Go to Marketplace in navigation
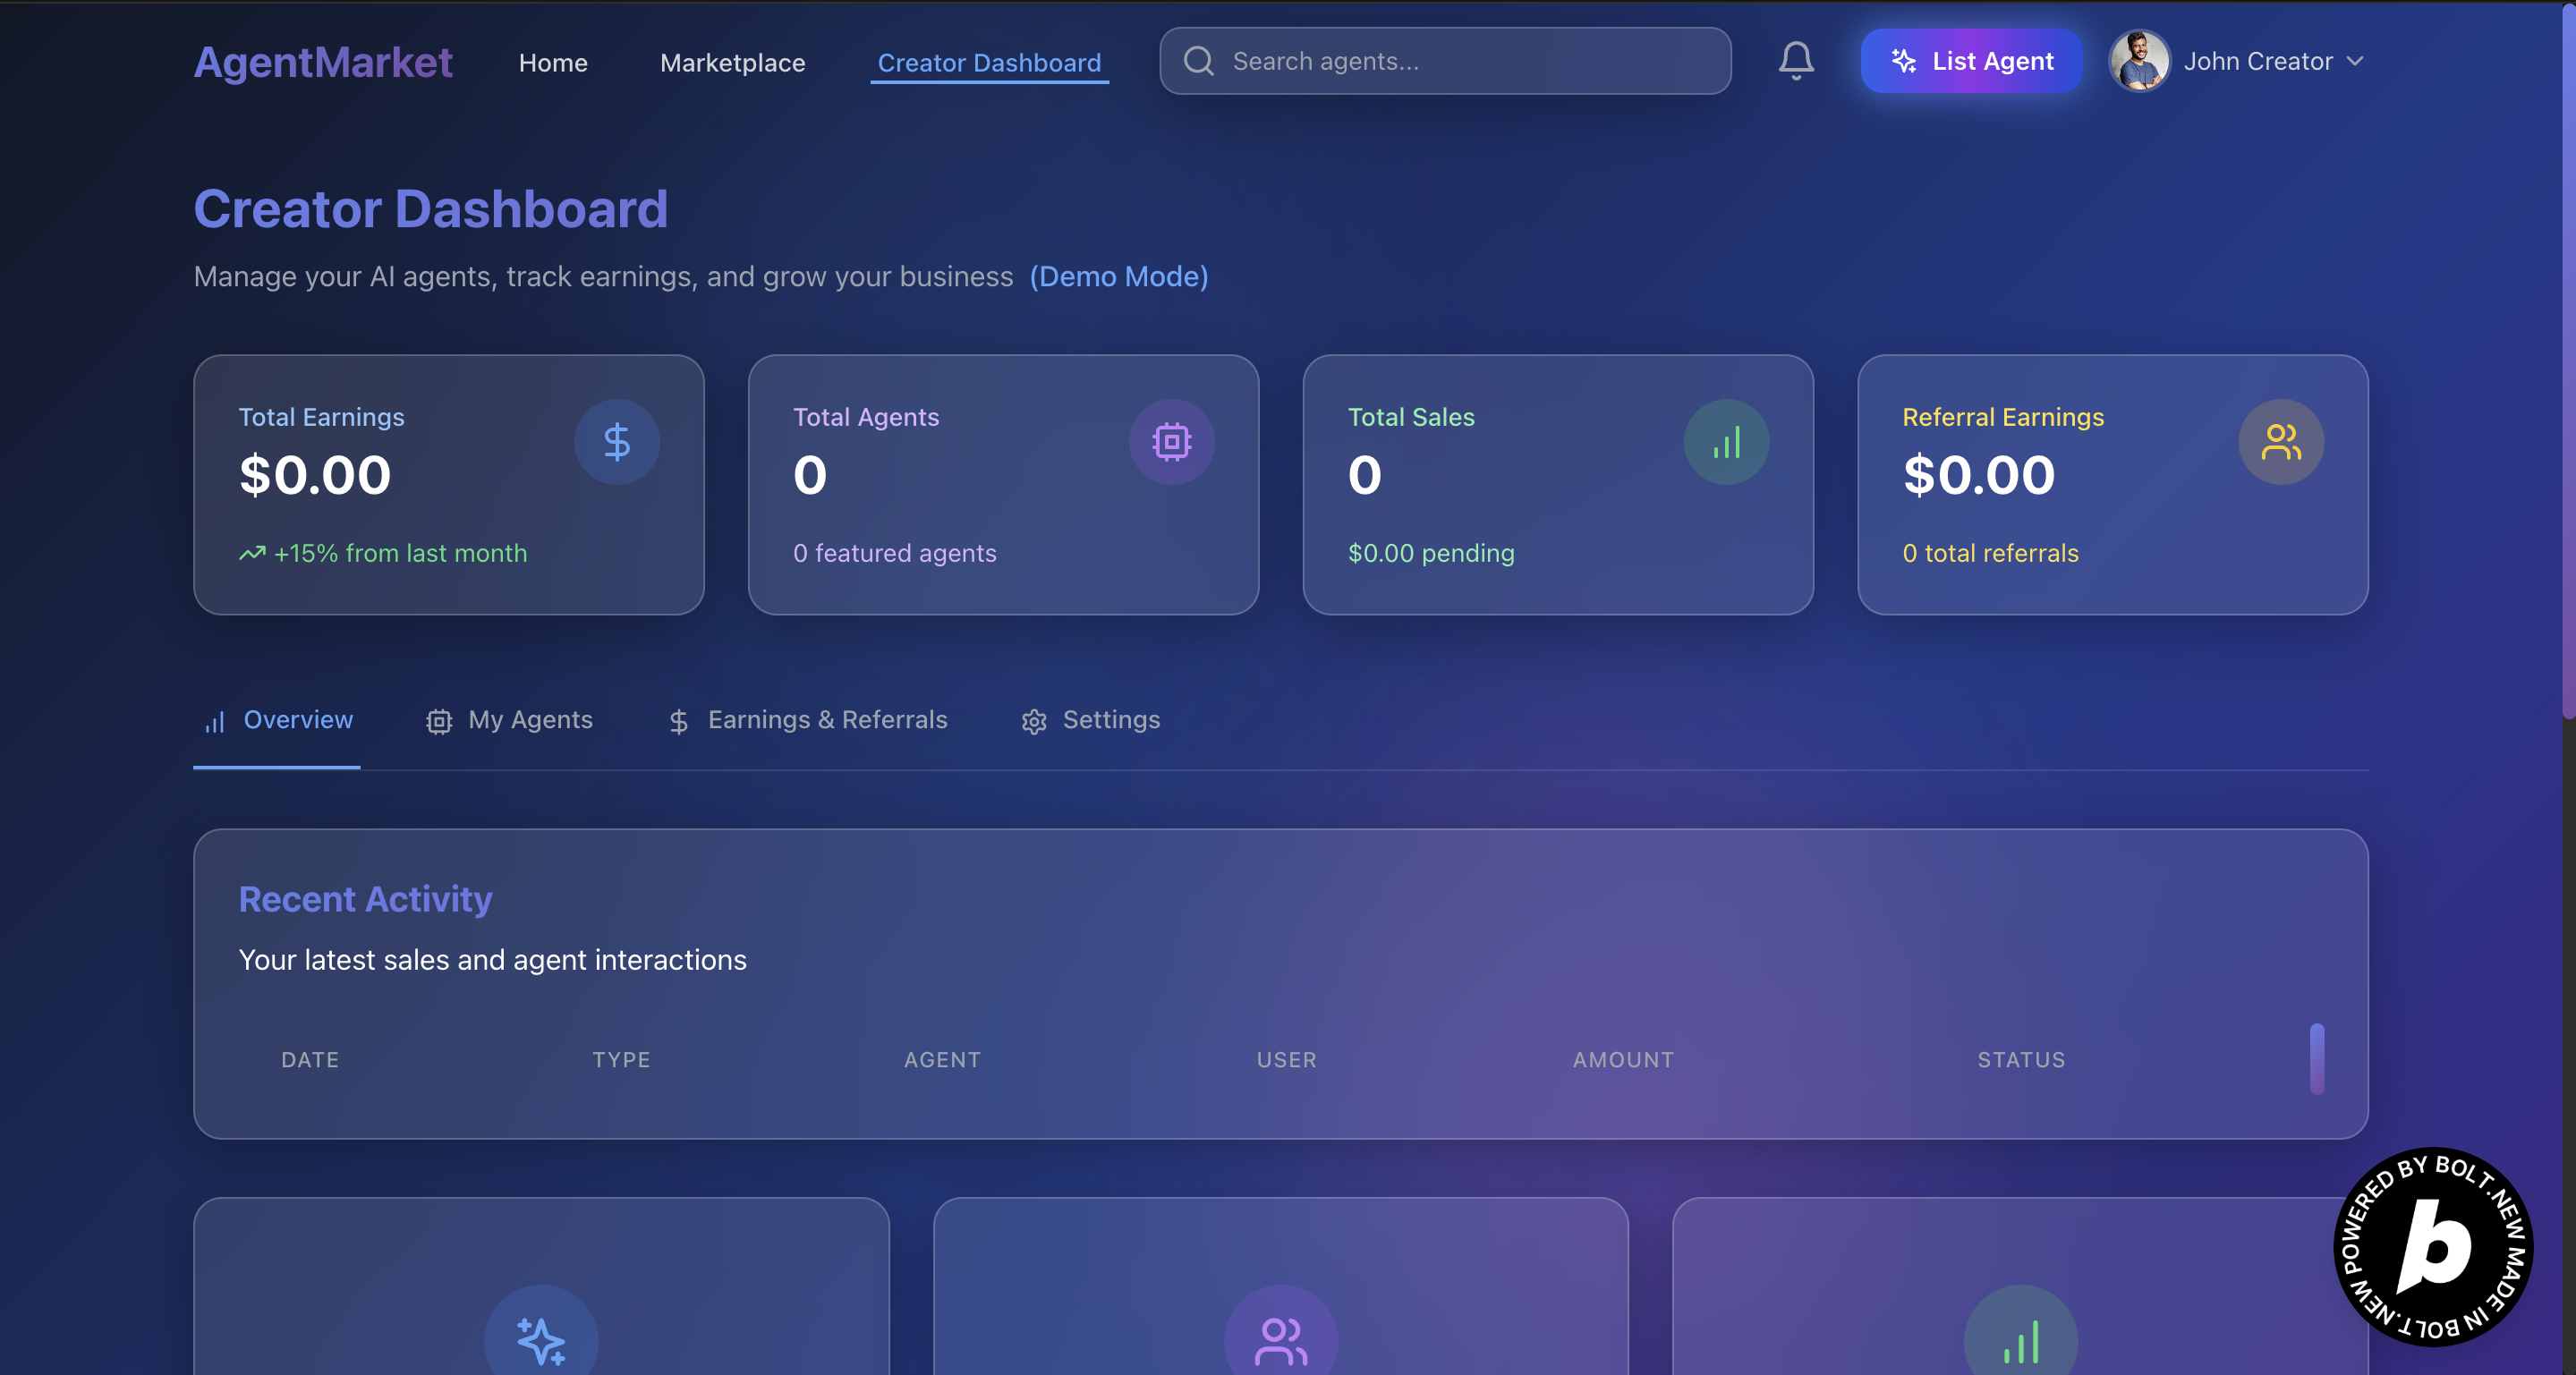This screenshot has height=1375, width=2576. pos(732,63)
